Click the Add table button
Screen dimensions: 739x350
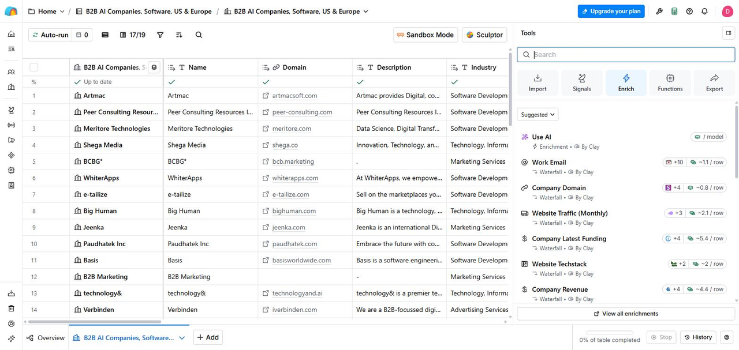point(208,337)
